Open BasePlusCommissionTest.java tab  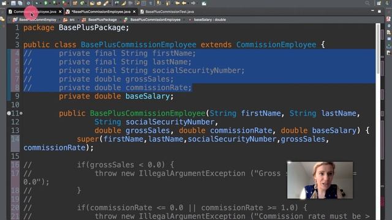point(170,12)
